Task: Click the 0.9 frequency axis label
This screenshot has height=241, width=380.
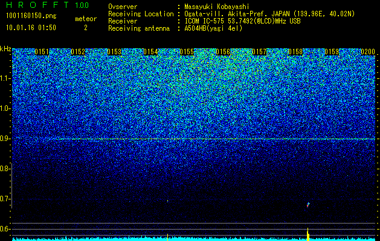Action: 5,139
